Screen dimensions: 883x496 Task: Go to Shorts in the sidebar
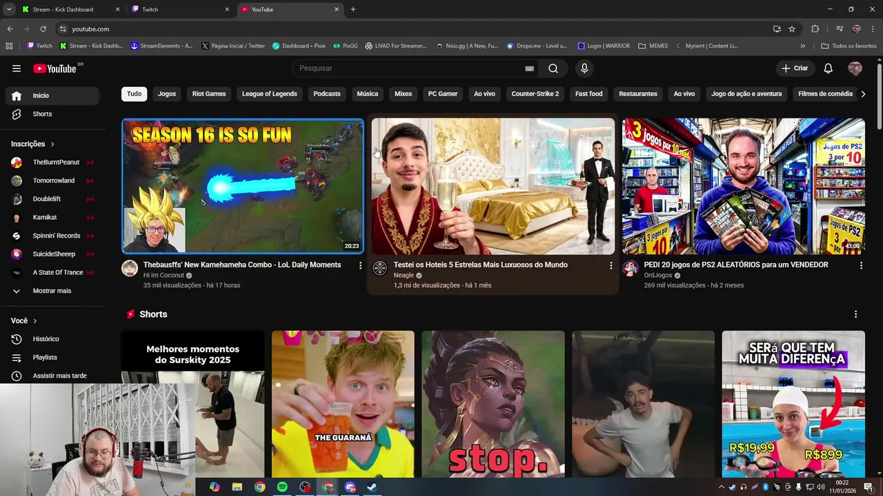click(x=52, y=114)
